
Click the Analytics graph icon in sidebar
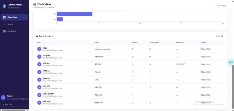pyautogui.click(x=4, y=31)
